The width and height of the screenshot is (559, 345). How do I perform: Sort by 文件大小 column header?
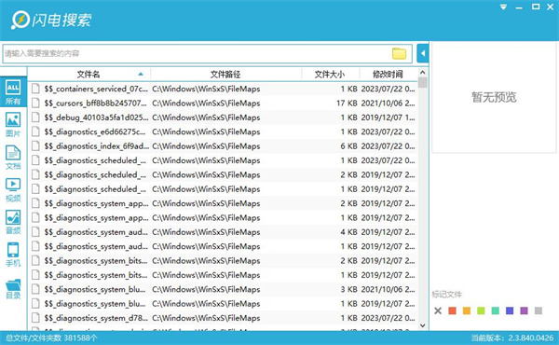tap(330, 75)
